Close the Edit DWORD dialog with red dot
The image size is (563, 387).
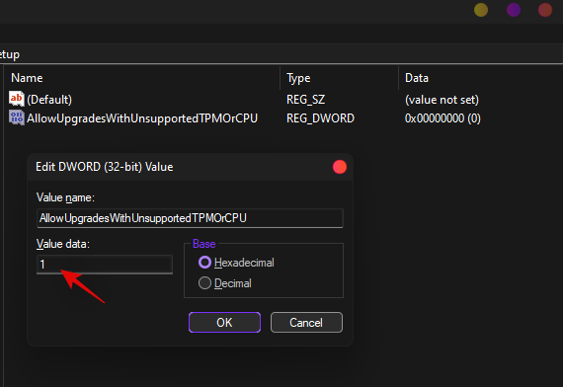[x=340, y=167]
